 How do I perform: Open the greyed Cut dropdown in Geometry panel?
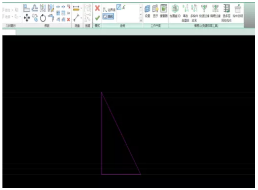click(12, 10)
